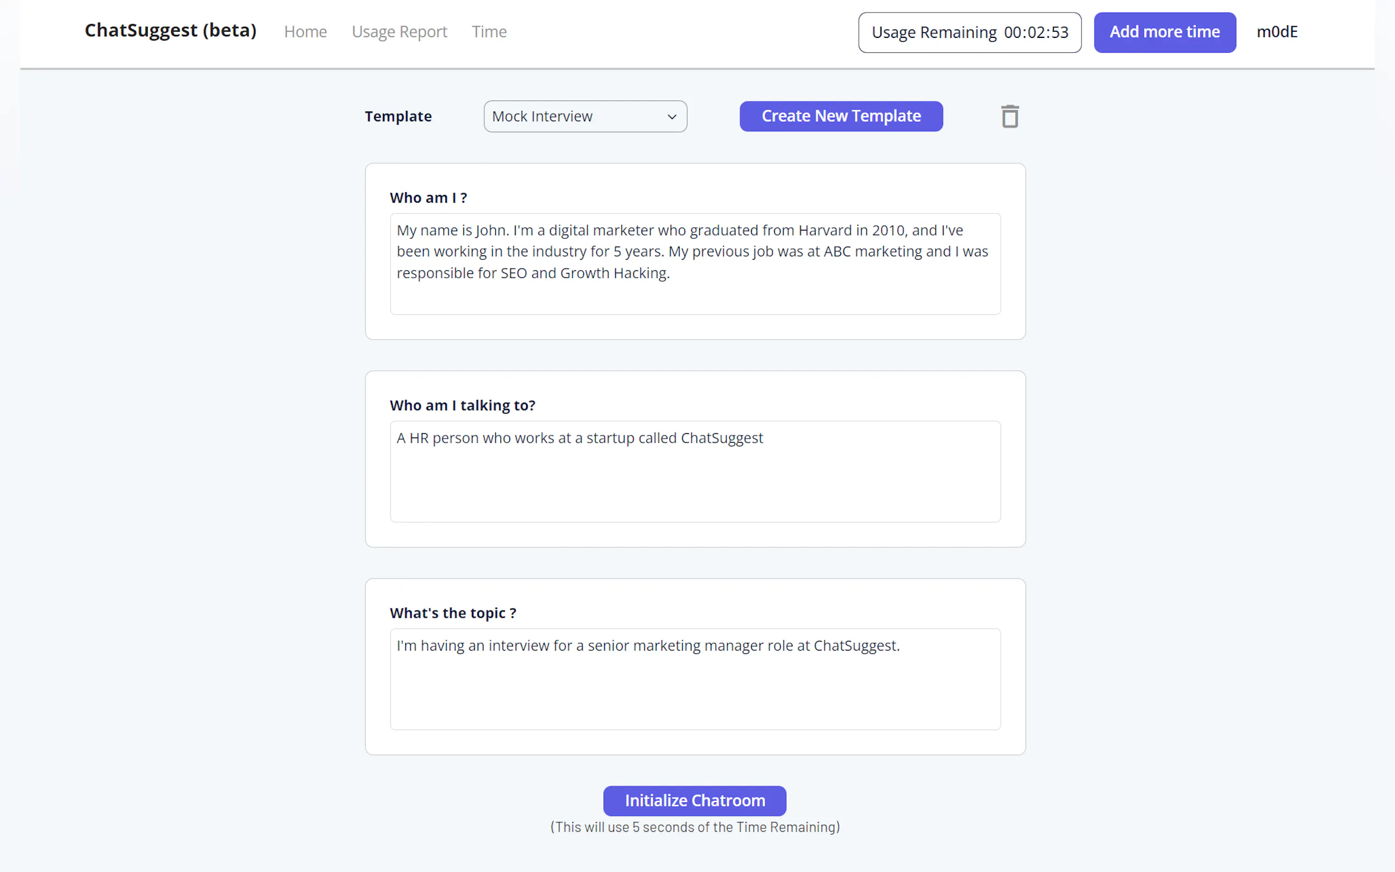1395x872 pixels.
Task: Go to the Home navigation link
Action: coord(305,32)
